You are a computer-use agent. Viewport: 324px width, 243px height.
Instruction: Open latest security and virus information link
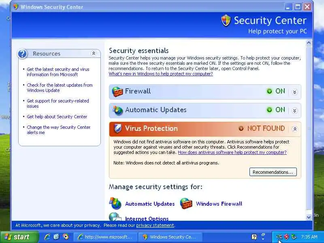58,72
